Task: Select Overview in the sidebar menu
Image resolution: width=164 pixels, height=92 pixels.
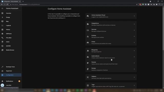Action: (11, 13)
